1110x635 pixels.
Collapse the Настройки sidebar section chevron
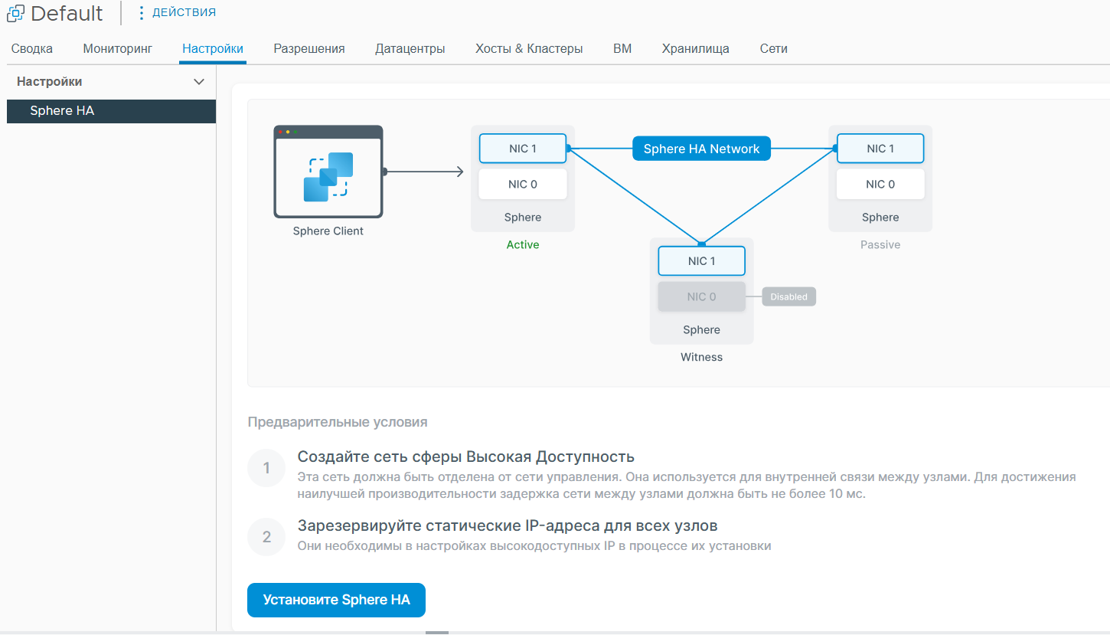(199, 82)
